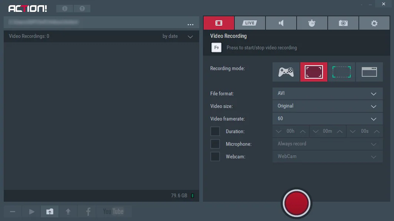Click the Action! logo
Viewport: 394px width, 221px height.
[x=28, y=9]
